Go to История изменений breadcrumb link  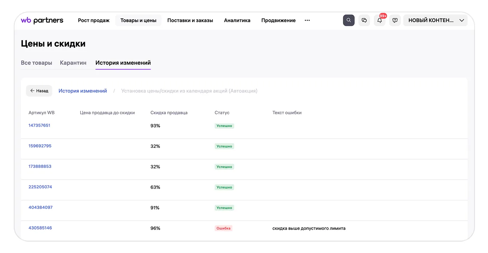[83, 91]
